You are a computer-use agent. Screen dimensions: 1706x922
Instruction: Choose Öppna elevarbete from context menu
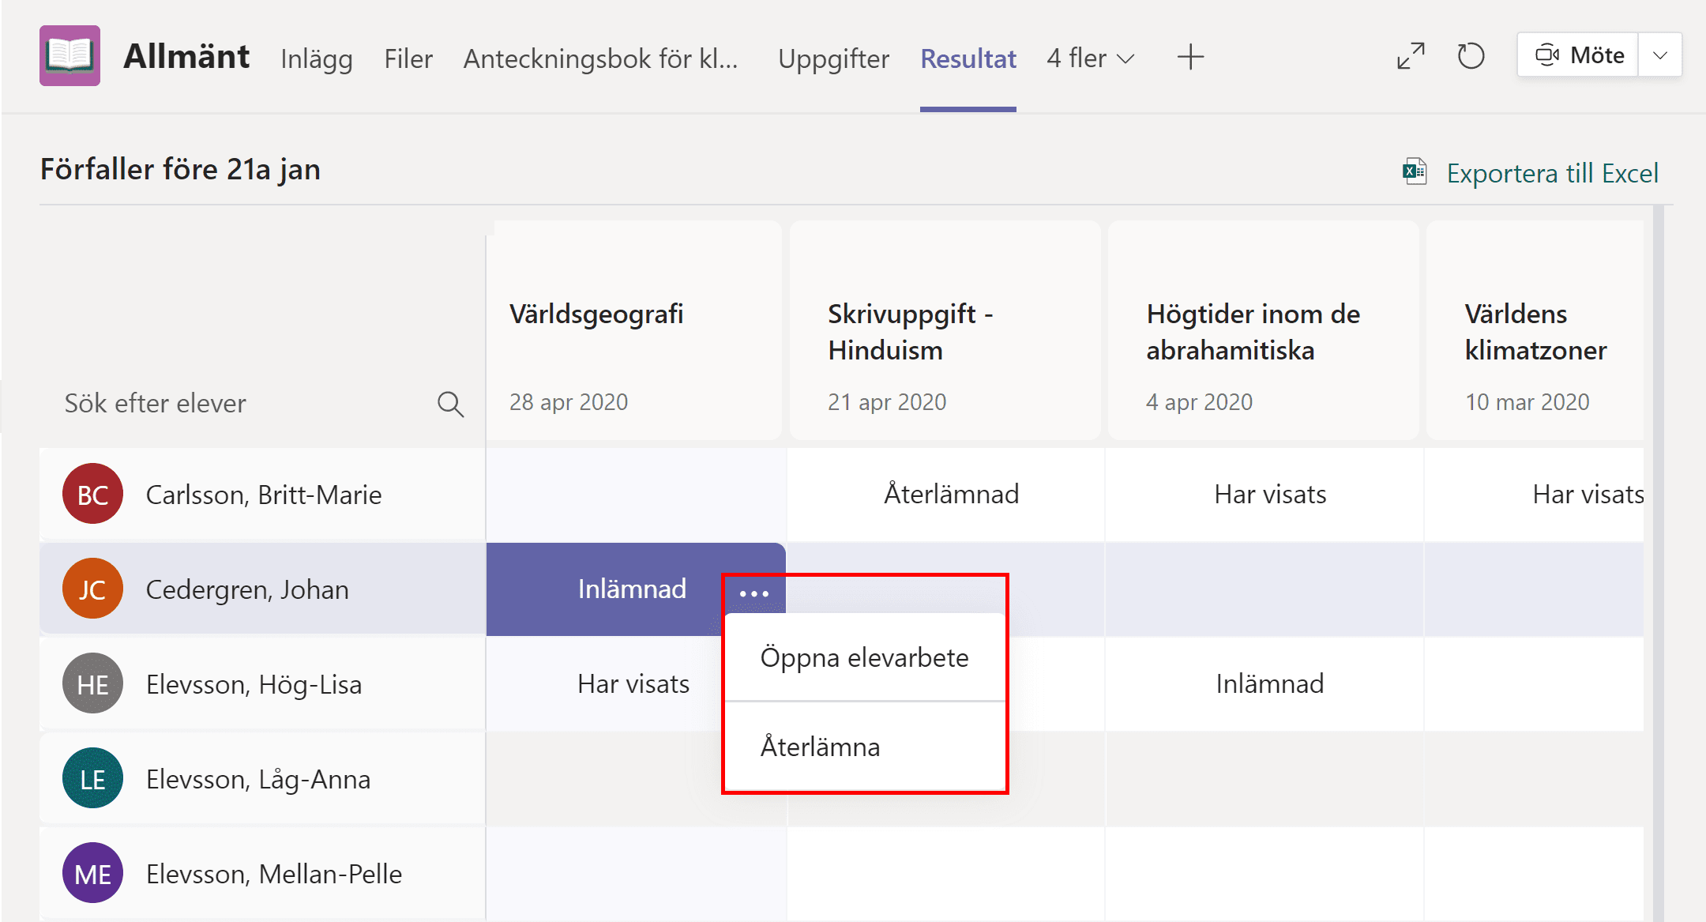coord(865,657)
